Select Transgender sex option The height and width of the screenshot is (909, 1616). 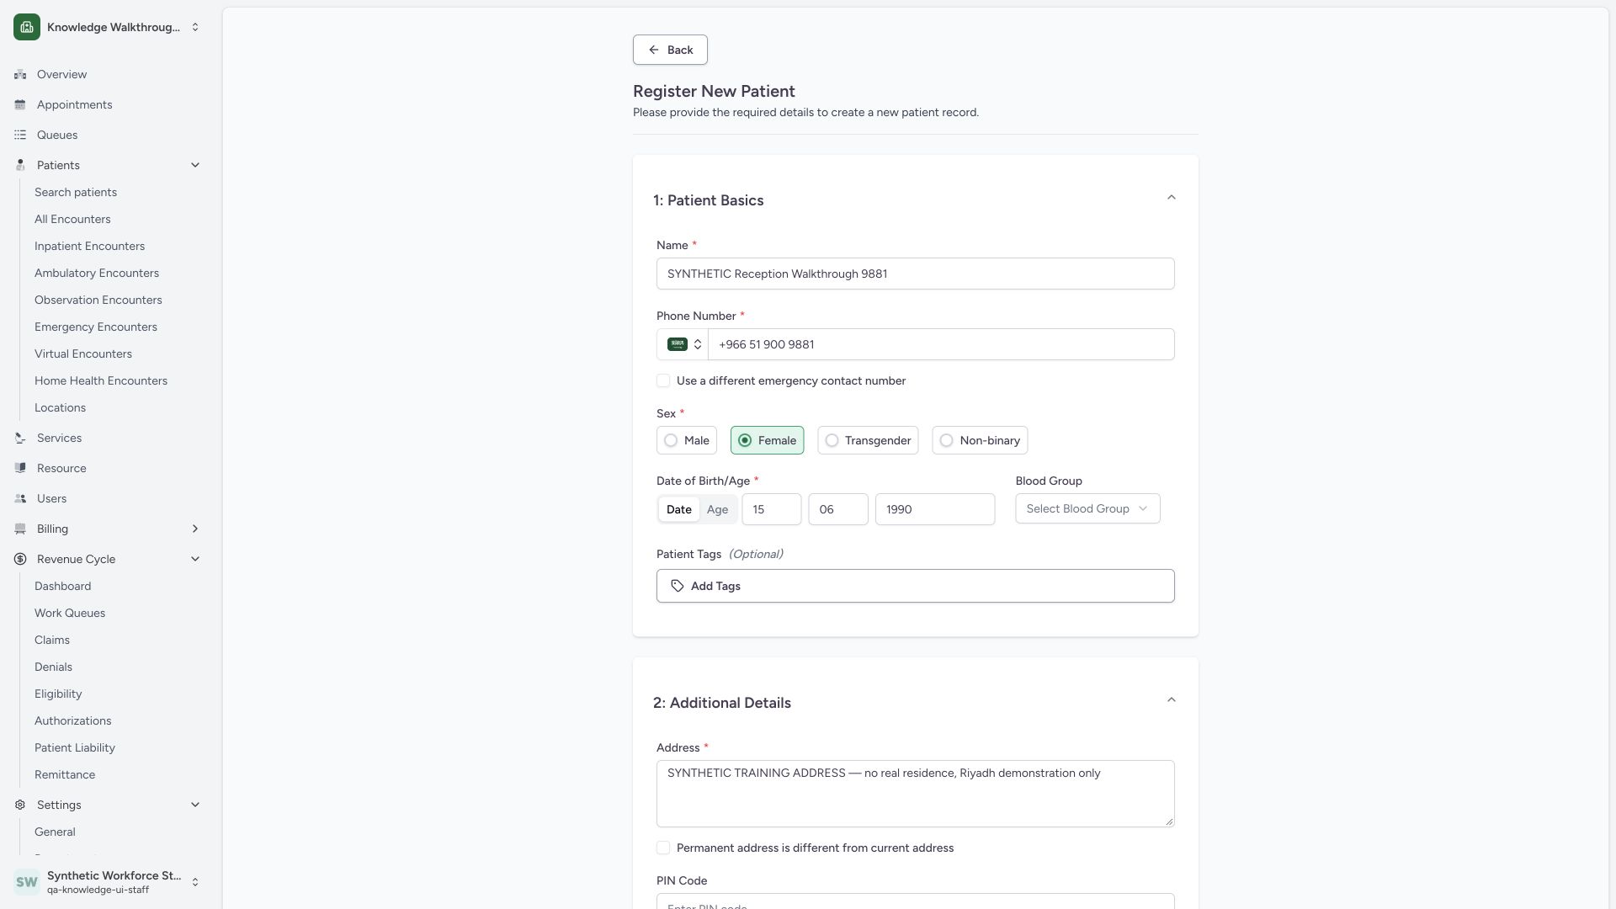click(x=868, y=440)
